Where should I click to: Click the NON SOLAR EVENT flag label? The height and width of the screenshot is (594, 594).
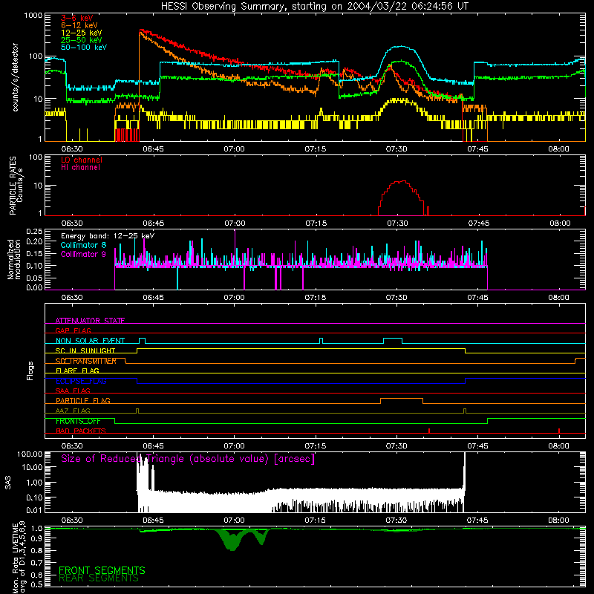click(x=90, y=341)
